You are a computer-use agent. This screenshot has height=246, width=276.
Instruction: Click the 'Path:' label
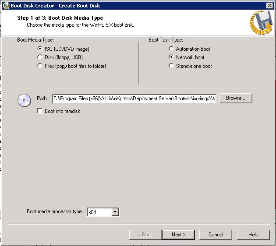(42, 98)
